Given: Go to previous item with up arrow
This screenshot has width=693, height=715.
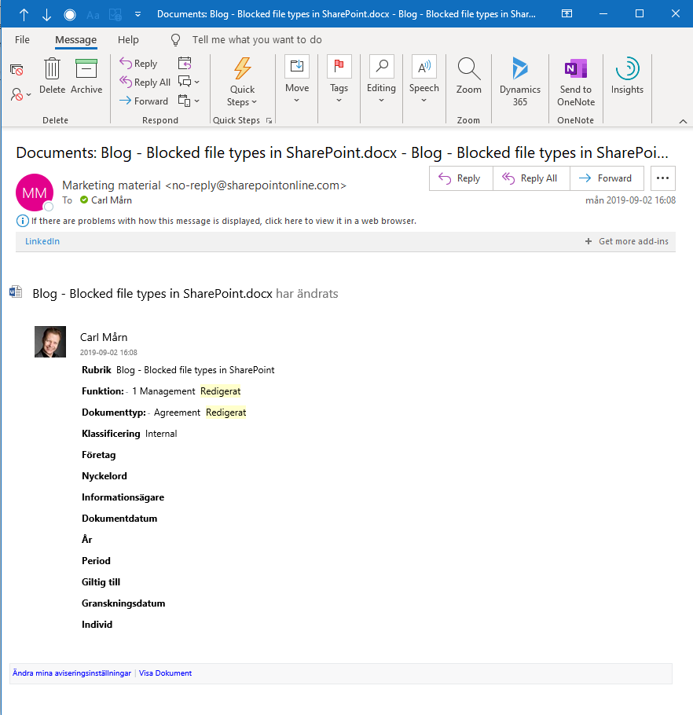Looking at the screenshot, I should pos(24,14).
